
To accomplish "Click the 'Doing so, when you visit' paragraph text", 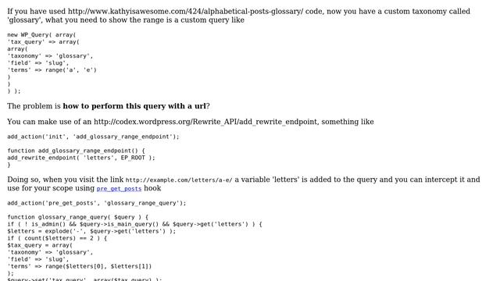I will [x=244, y=184].
